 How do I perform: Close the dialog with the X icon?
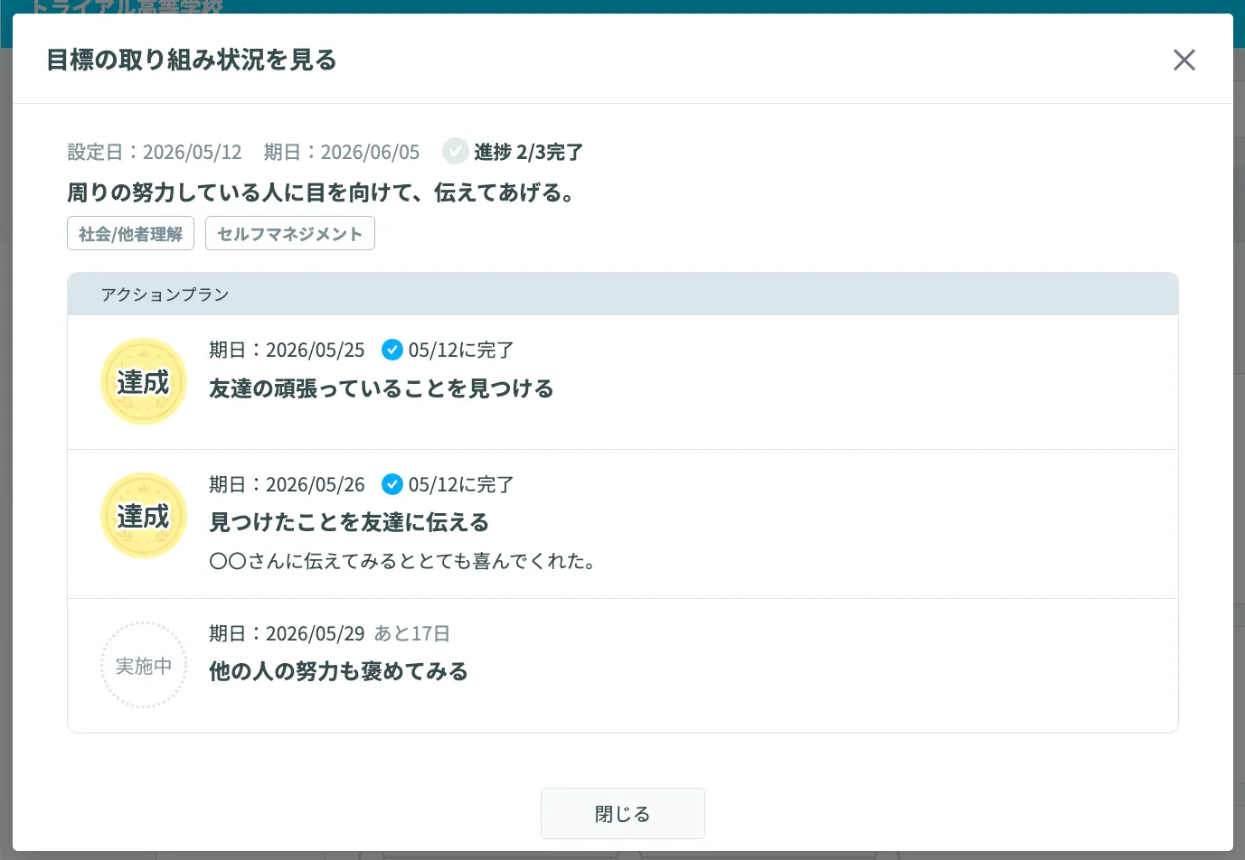[1184, 60]
